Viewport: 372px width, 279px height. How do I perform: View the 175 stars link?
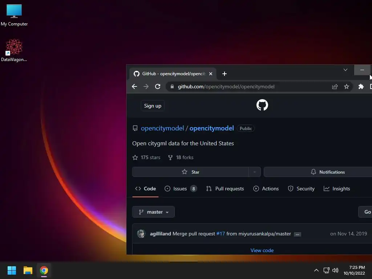pos(146,158)
